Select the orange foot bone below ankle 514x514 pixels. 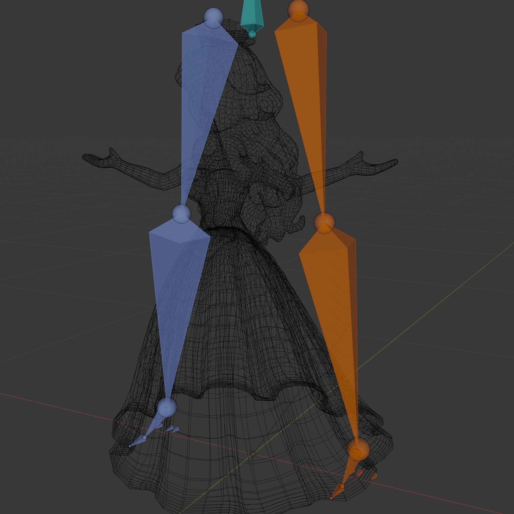(x=350, y=469)
